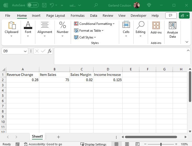The image size is (192, 146).
Task: Click the zoom slider handle
Action: point(161,144)
